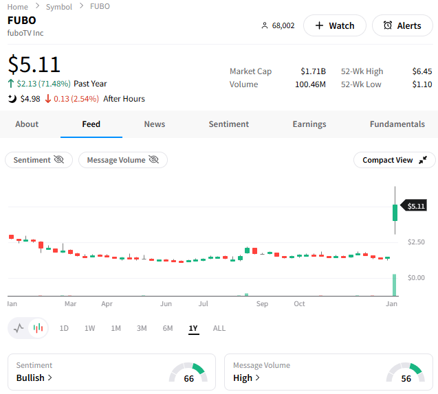
Task: Open the News tab
Action: point(155,124)
